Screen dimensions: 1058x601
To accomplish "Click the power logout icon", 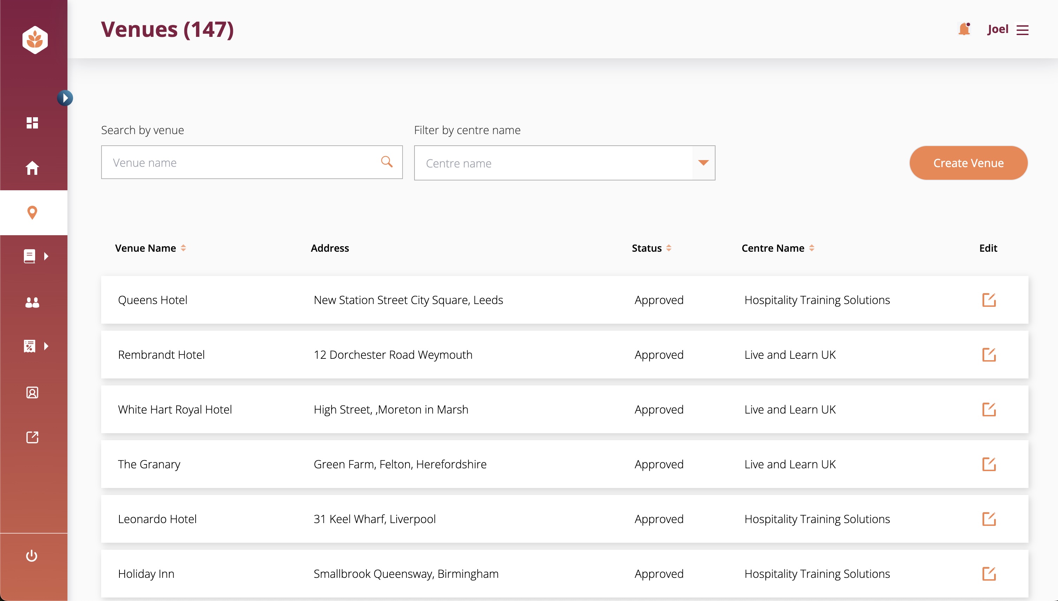I will [32, 556].
